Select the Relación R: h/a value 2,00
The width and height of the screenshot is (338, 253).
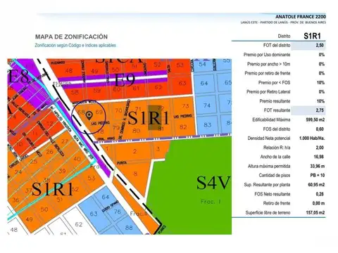pos(320,148)
